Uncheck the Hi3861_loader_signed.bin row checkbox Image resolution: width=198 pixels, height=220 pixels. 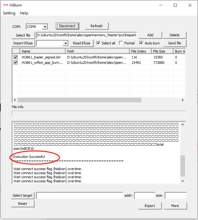16,57
